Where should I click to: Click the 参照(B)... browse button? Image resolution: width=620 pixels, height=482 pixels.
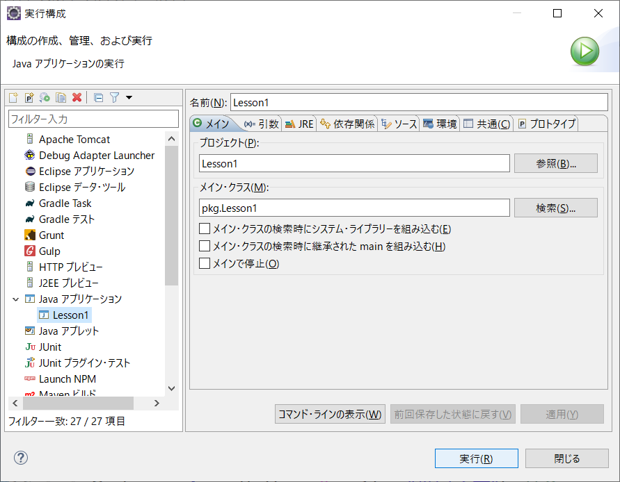(555, 163)
